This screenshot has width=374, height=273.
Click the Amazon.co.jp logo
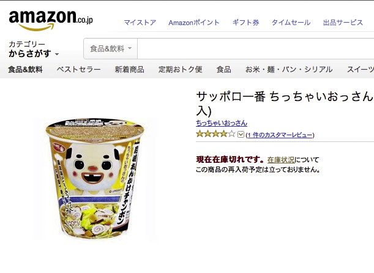pyautogui.click(x=51, y=20)
